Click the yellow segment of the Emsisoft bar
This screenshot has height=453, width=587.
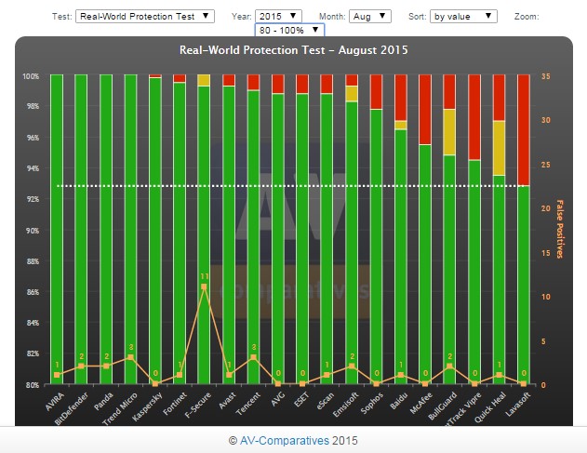(x=352, y=94)
